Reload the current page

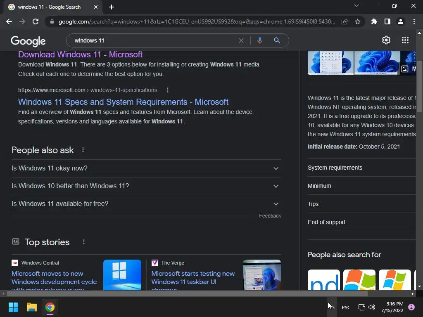coord(36,21)
